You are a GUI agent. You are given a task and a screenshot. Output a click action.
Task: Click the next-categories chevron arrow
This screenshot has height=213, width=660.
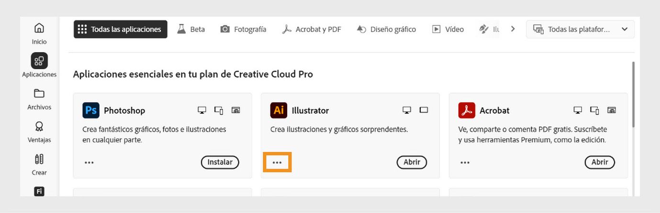[513, 29]
